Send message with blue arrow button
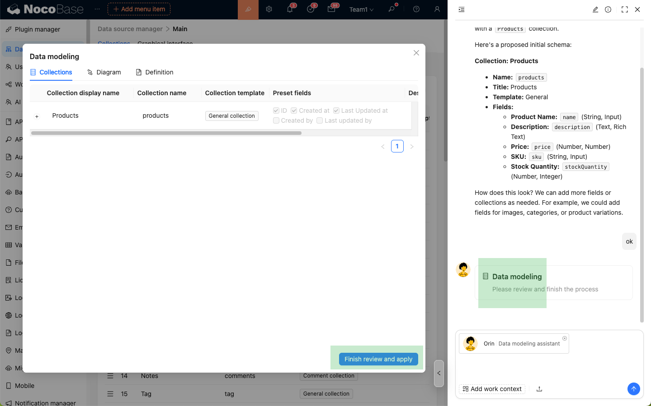Screen dimensions: 651x406 [x=633, y=389]
